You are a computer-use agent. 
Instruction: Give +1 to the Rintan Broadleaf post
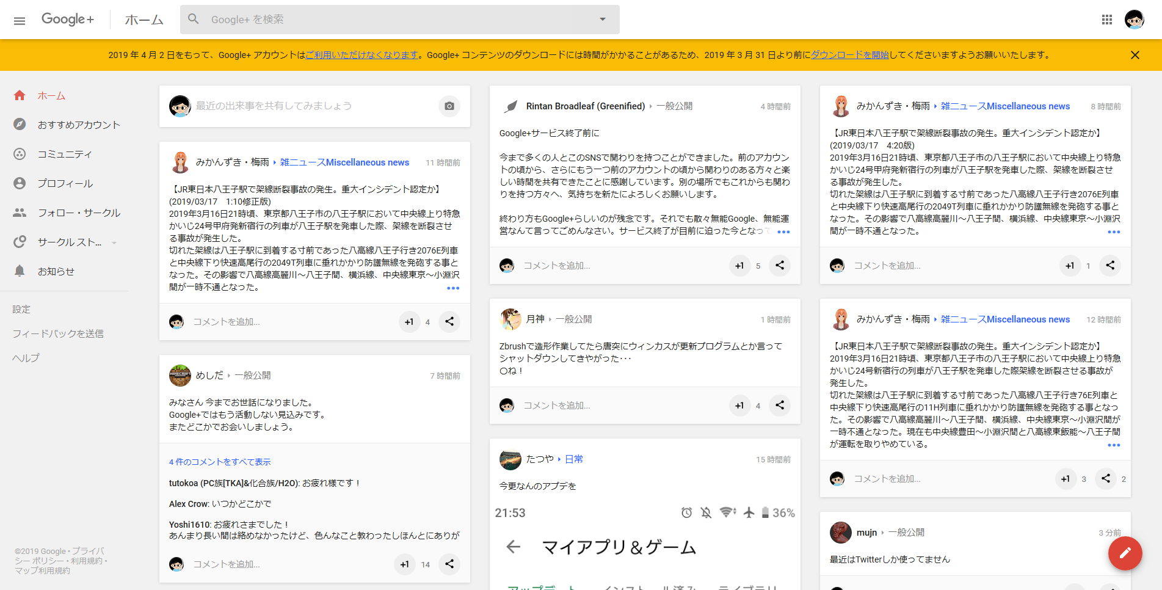click(x=739, y=266)
